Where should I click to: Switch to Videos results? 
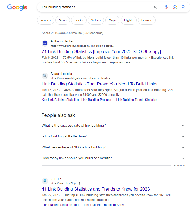(x=96, y=20)
